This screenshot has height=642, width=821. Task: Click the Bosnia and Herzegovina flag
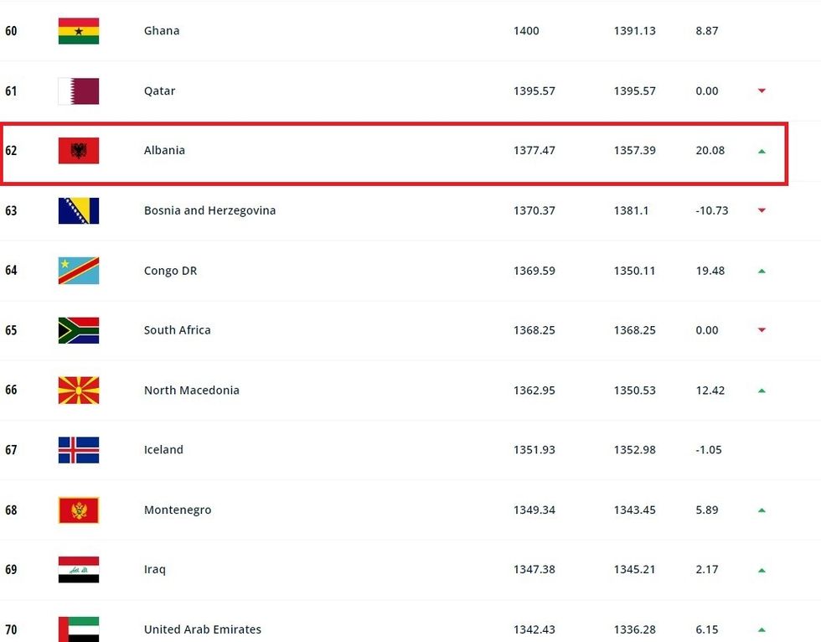[79, 211]
